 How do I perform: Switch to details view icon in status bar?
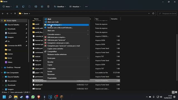(x=173, y=92)
